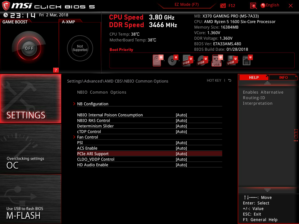Open NBIO RAS Control Auto value
The height and width of the screenshot is (224, 299).
[181, 120]
